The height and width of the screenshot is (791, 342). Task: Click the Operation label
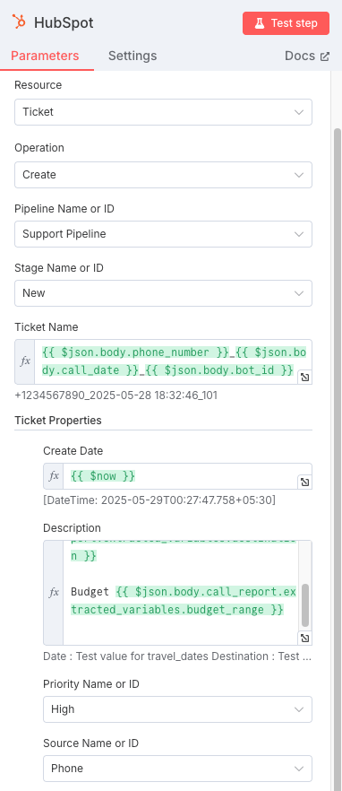[39, 148]
